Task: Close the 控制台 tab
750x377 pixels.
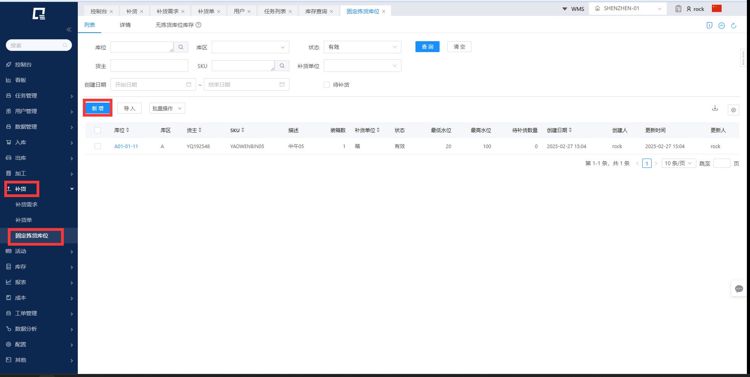Action: click(111, 12)
